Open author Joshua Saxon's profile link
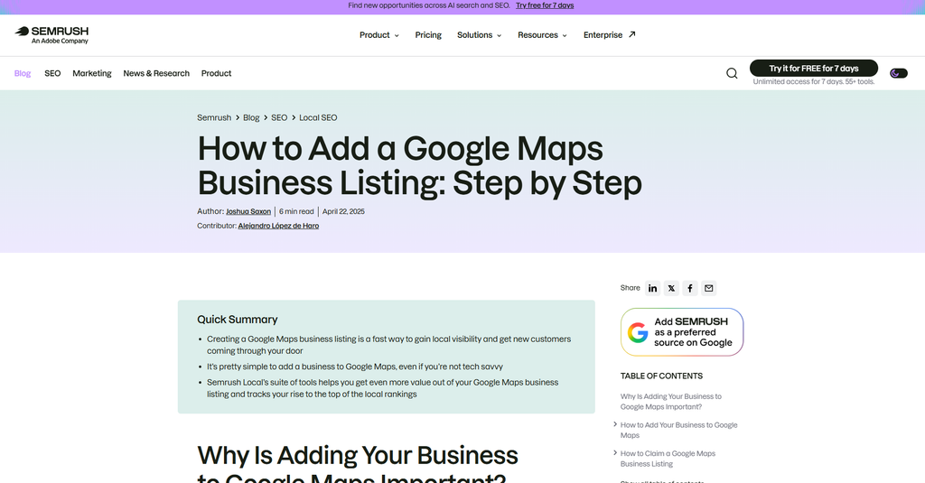The height and width of the screenshot is (483, 925). click(x=248, y=211)
